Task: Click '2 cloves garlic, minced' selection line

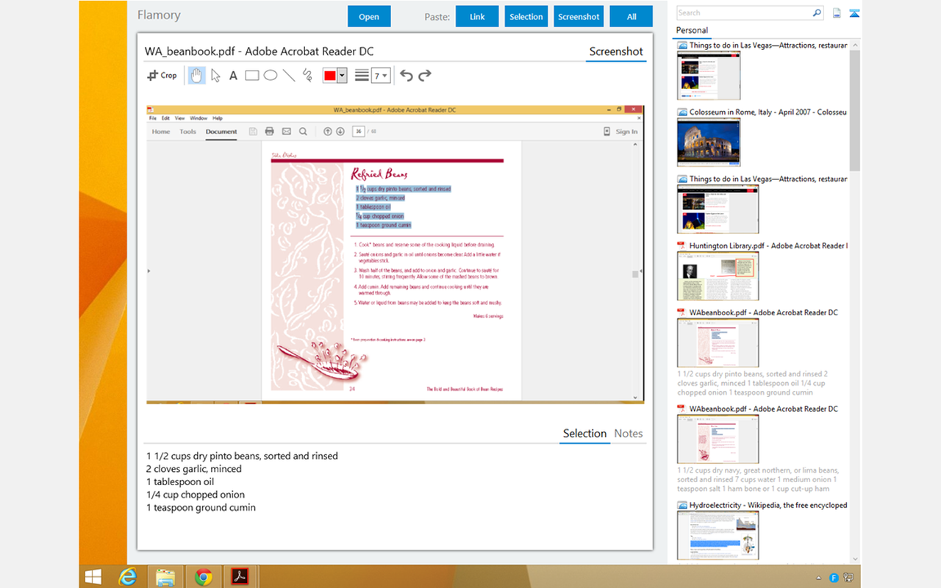Action: [193, 469]
